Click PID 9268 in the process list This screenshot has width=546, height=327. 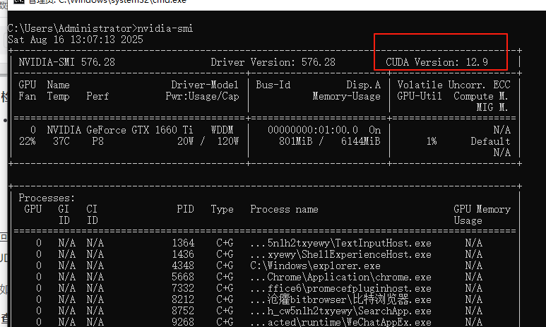(183, 322)
